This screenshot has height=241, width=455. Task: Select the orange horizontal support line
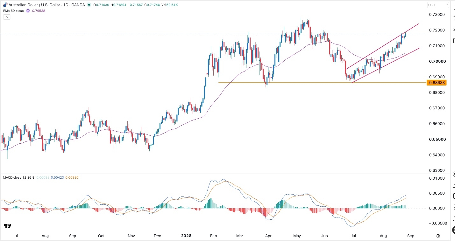tap(322, 83)
